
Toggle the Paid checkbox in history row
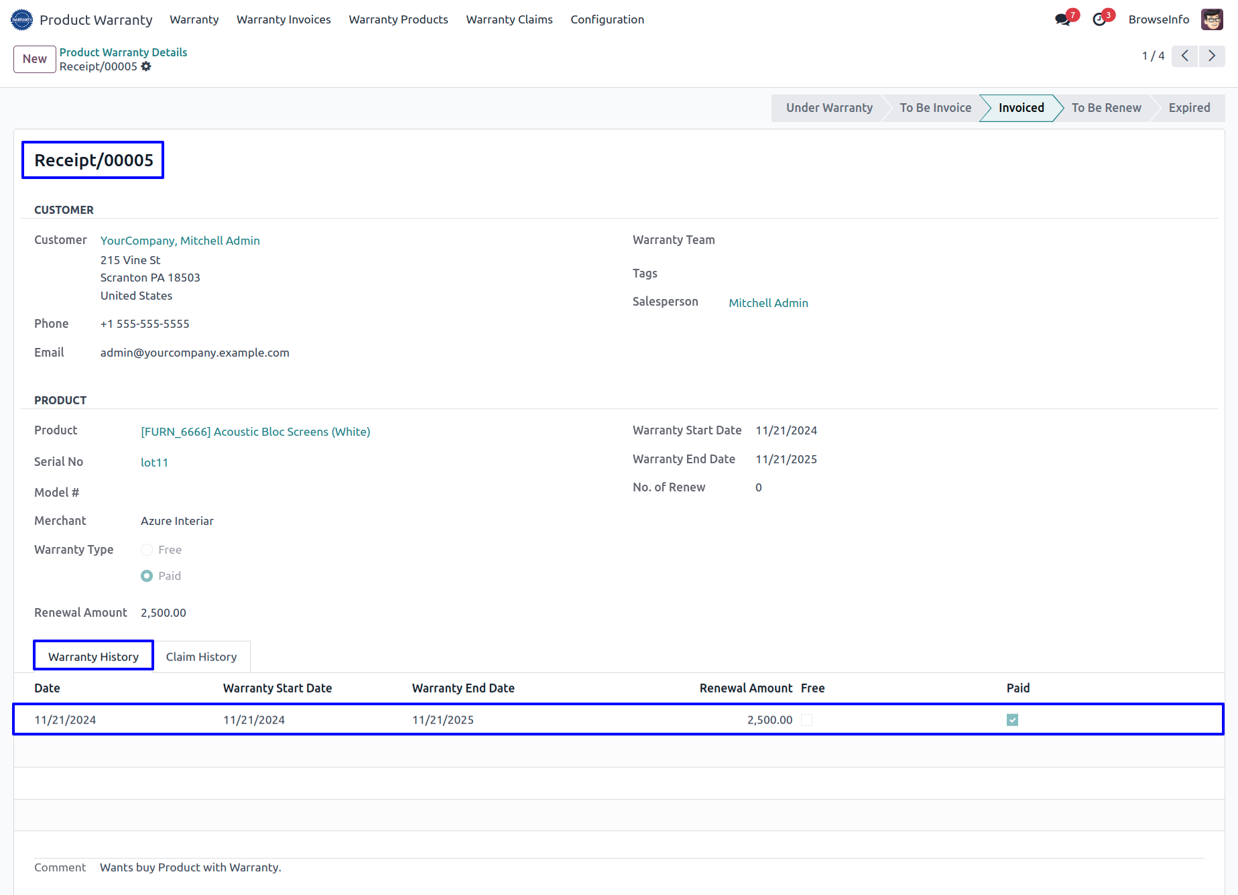(1012, 720)
